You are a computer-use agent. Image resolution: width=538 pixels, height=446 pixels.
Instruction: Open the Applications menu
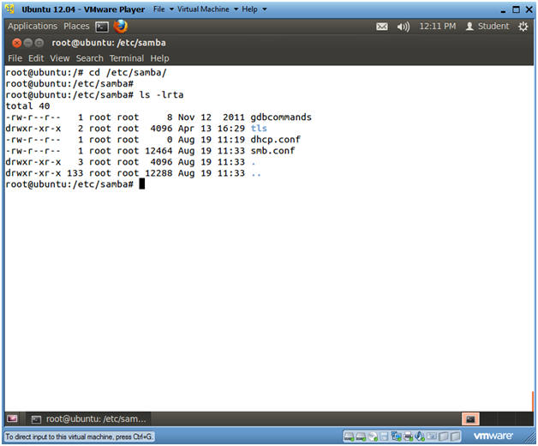tap(33, 27)
